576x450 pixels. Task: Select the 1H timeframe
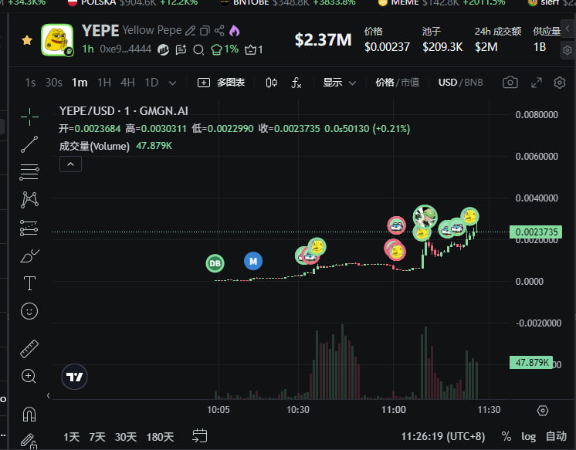coord(104,83)
